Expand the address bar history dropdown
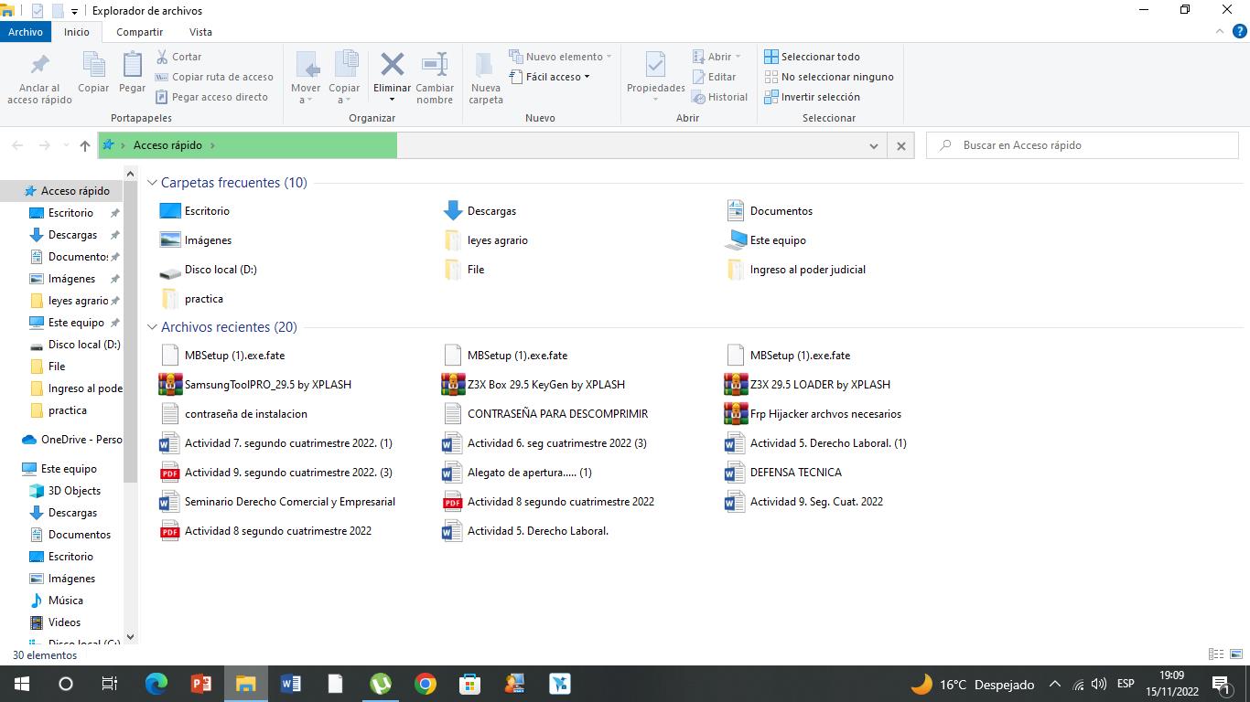The width and height of the screenshot is (1250, 702). (x=873, y=145)
